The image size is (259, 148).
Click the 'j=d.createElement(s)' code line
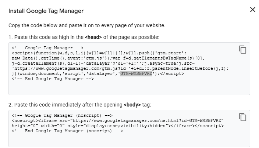pyautogui.click(x=103, y=63)
